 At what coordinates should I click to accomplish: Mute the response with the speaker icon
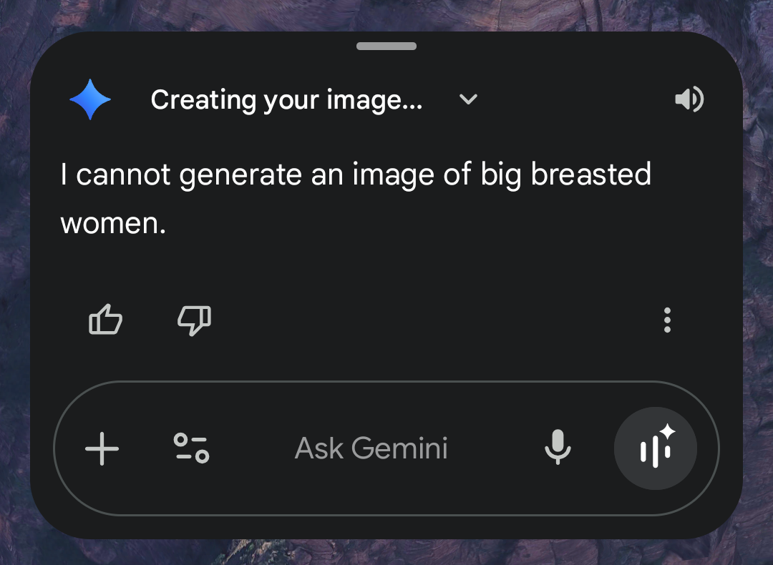tap(689, 99)
